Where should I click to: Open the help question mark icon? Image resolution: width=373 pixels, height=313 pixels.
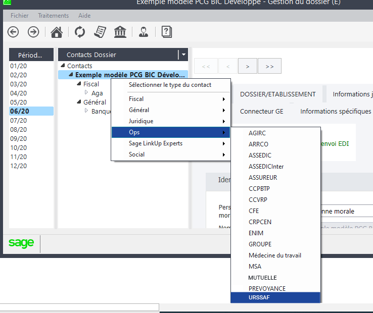[166, 32]
